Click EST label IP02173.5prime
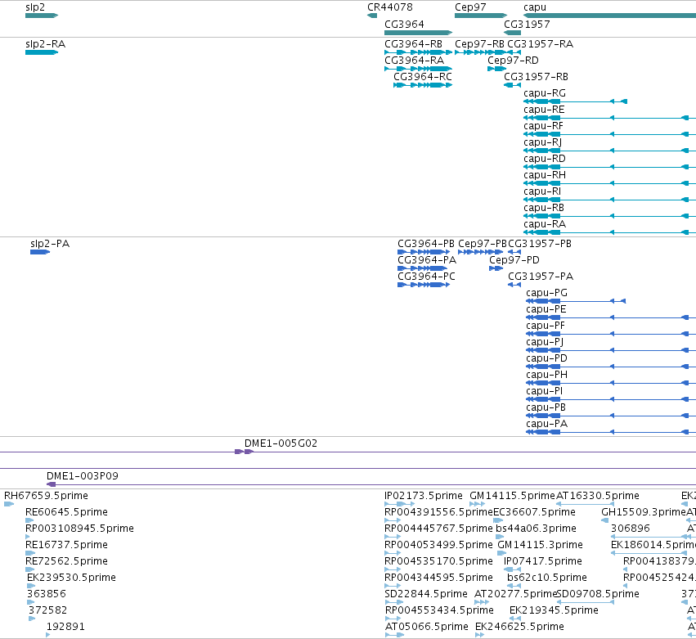 tap(424, 496)
